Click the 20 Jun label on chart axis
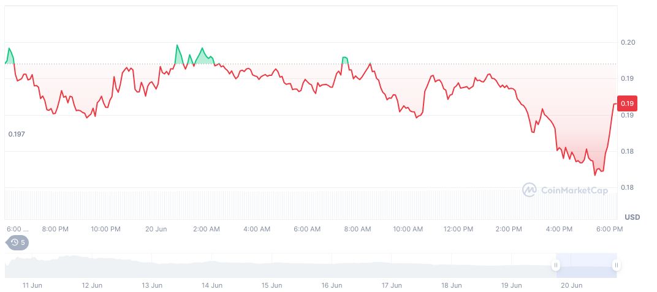Image resolution: width=657 pixels, height=292 pixels. tap(156, 229)
